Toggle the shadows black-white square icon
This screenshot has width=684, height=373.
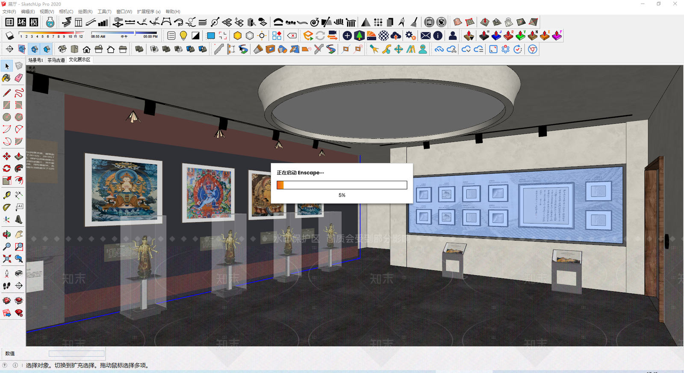(x=195, y=35)
